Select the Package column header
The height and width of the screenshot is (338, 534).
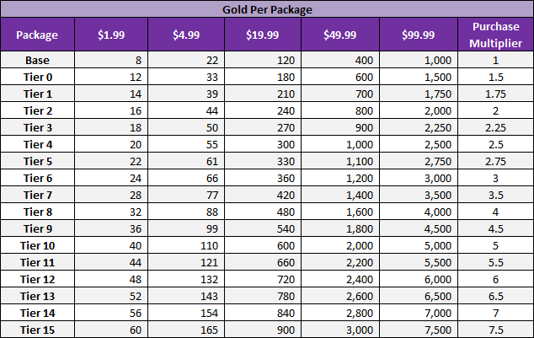37,35
